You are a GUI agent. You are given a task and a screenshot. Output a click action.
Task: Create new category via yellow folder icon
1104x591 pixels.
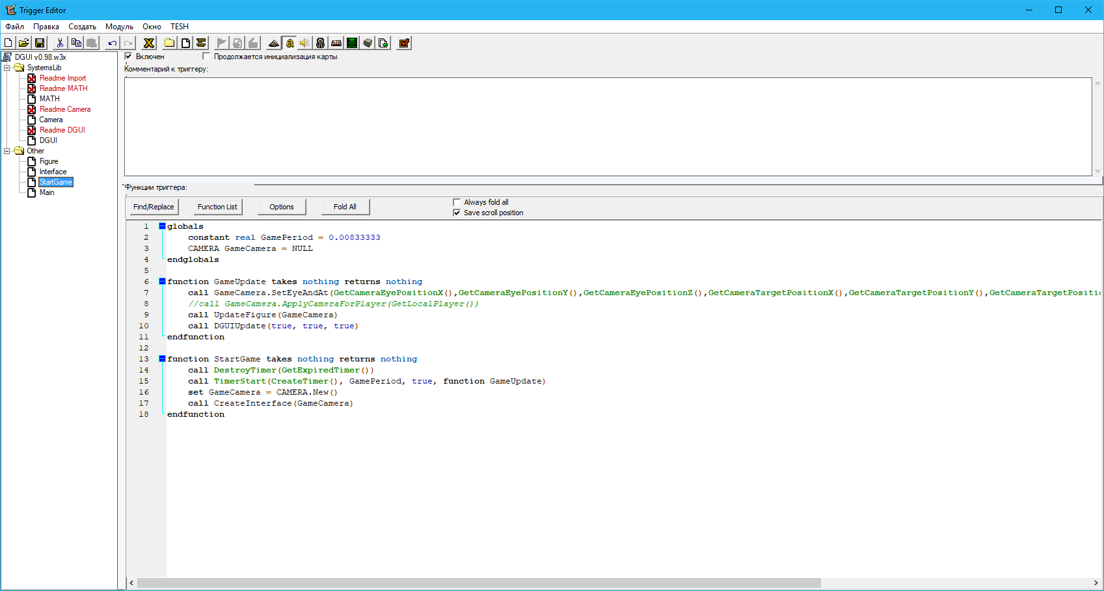[x=170, y=43]
